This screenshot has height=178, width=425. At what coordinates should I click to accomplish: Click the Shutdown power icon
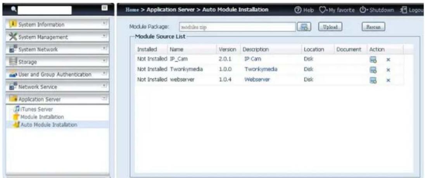363,10
